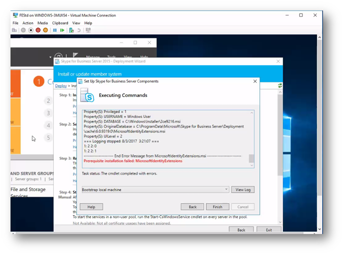Click the Server Manager refresh icon
Viewport: 344px width, 255px height.
point(59,56)
